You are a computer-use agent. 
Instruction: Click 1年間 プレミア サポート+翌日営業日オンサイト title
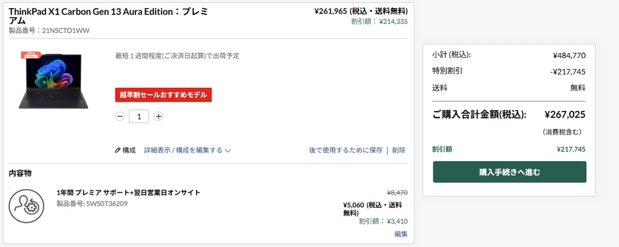[x=128, y=192]
